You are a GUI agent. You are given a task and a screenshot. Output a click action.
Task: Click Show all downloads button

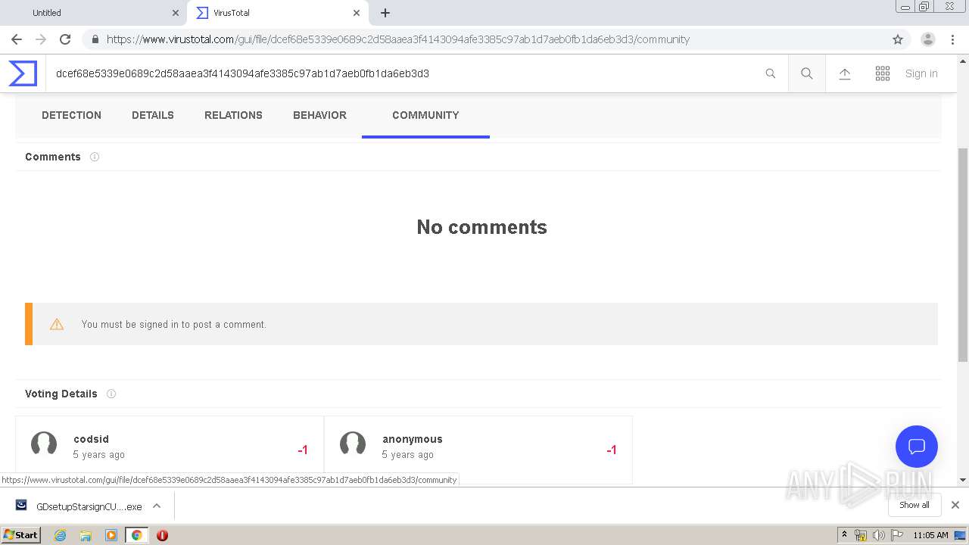[914, 505]
